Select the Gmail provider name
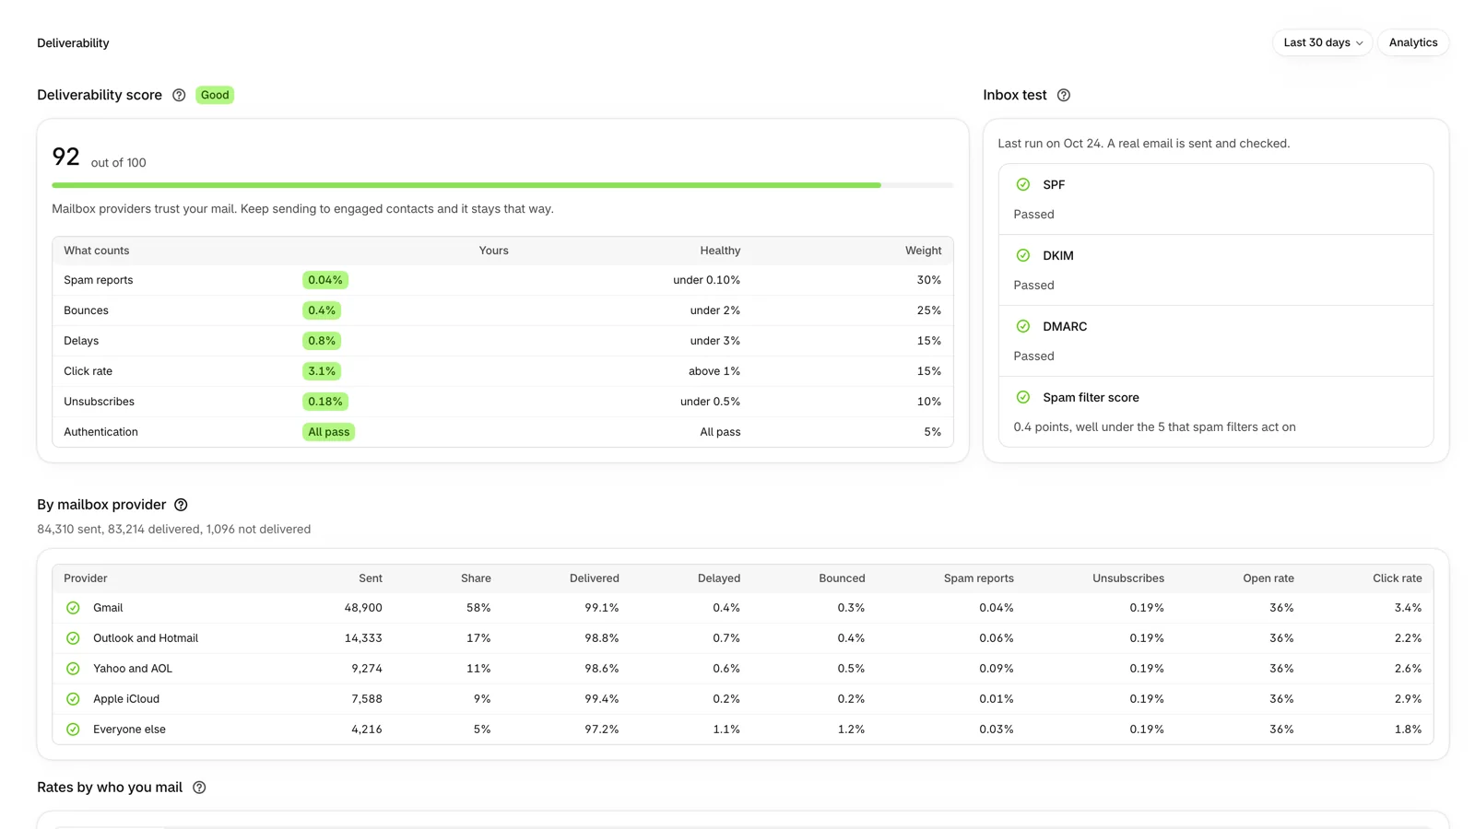The image size is (1475, 829). coord(108,608)
